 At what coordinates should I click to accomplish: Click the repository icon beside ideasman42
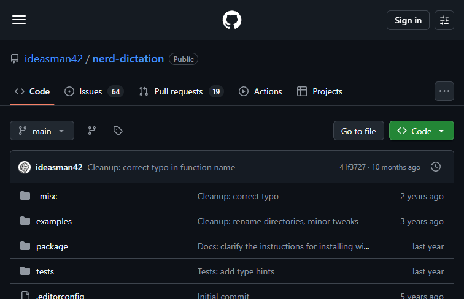point(15,59)
